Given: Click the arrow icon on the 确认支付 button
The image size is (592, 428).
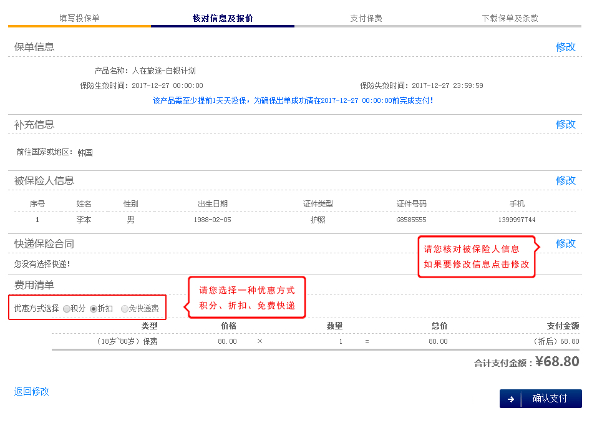Looking at the screenshot, I should 511,399.
